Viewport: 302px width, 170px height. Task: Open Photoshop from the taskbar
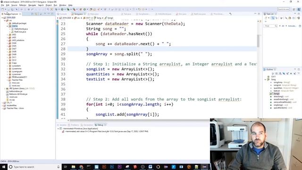pos(112,167)
